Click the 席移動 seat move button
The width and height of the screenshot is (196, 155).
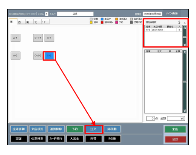click(x=112, y=129)
